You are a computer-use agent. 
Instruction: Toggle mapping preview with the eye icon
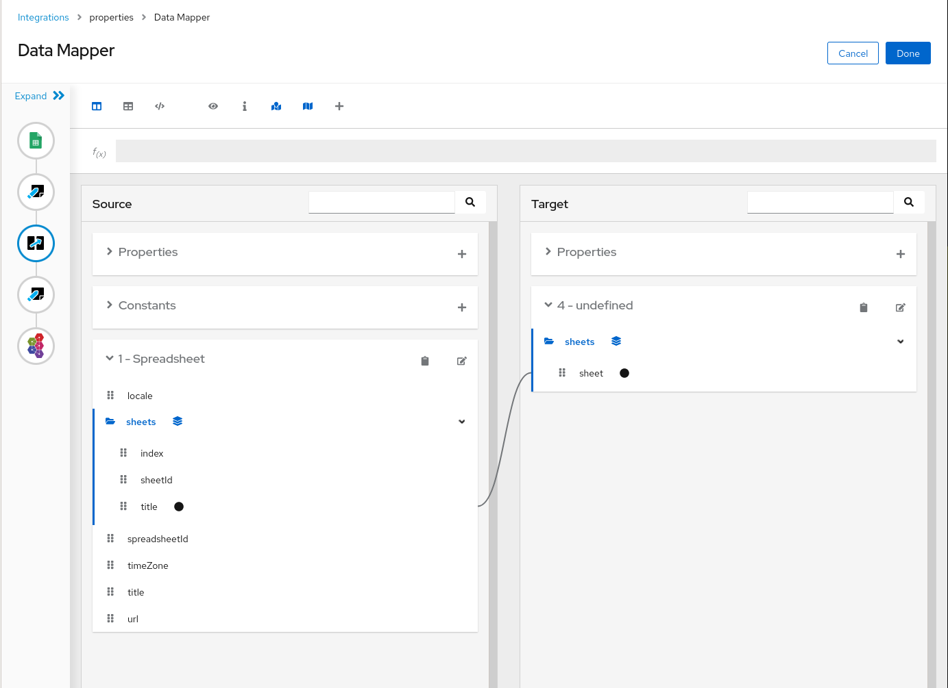point(213,106)
